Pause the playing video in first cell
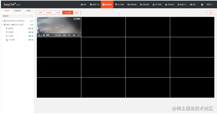 click(39, 35)
